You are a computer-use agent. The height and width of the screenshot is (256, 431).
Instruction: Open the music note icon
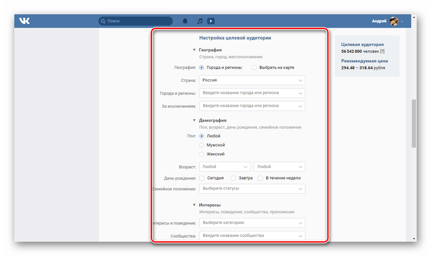tap(200, 21)
